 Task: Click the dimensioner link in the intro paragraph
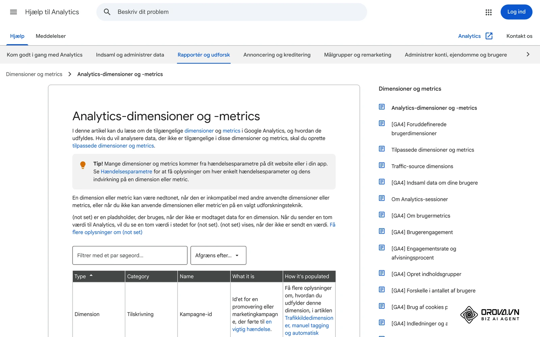[199, 131]
